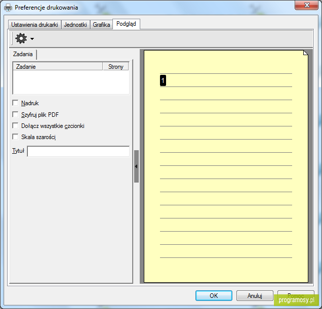322x309 pixels.
Task: Select the Podgląd tab
Action: [x=126, y=24]
